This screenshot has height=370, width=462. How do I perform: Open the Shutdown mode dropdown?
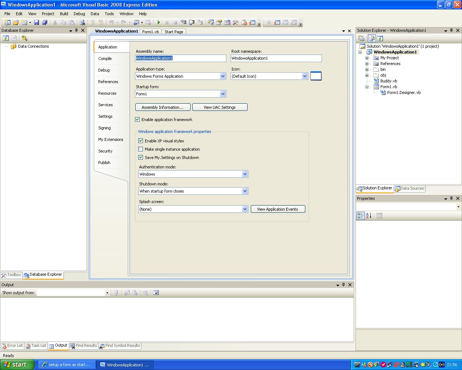coord(245,191)
